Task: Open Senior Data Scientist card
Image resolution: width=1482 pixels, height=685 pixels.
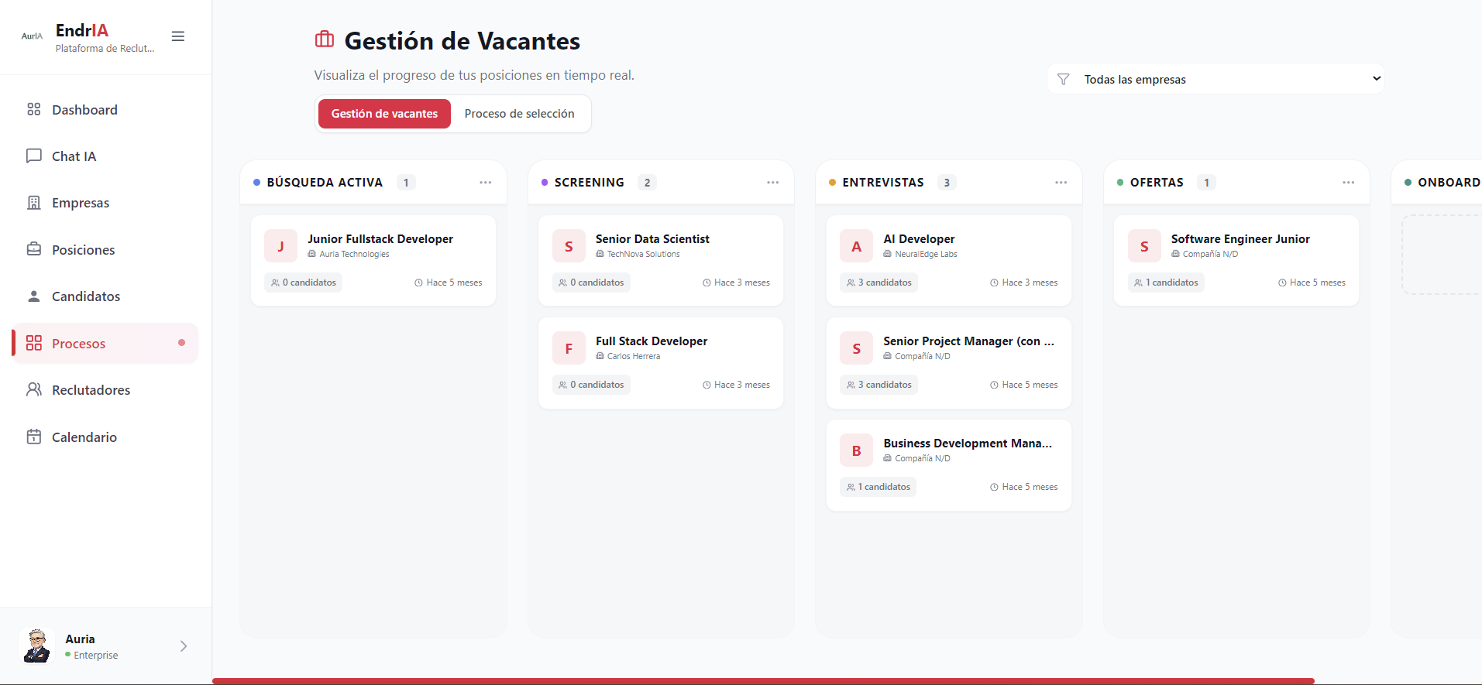Action: click(x=661, y=261)
